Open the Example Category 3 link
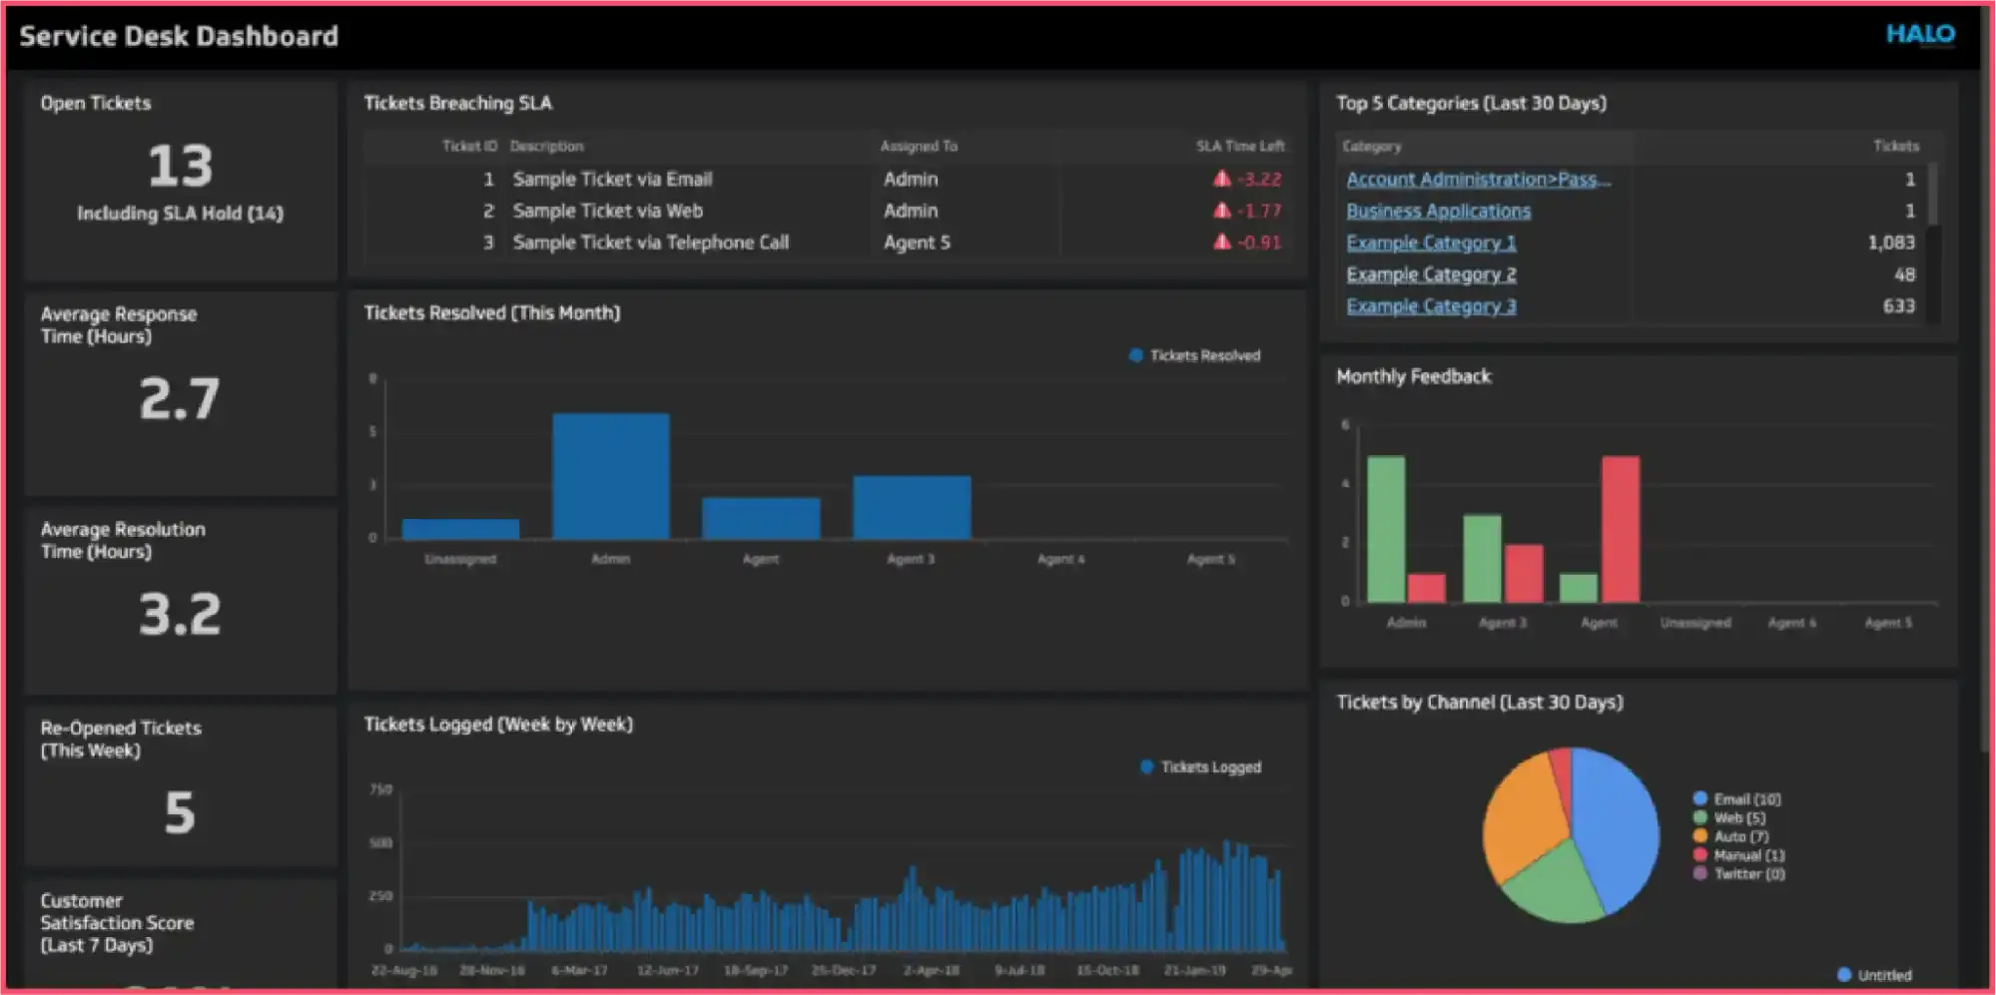Image resolution: width=1996 pixels, height=995 pixels. coord(1430,306)
